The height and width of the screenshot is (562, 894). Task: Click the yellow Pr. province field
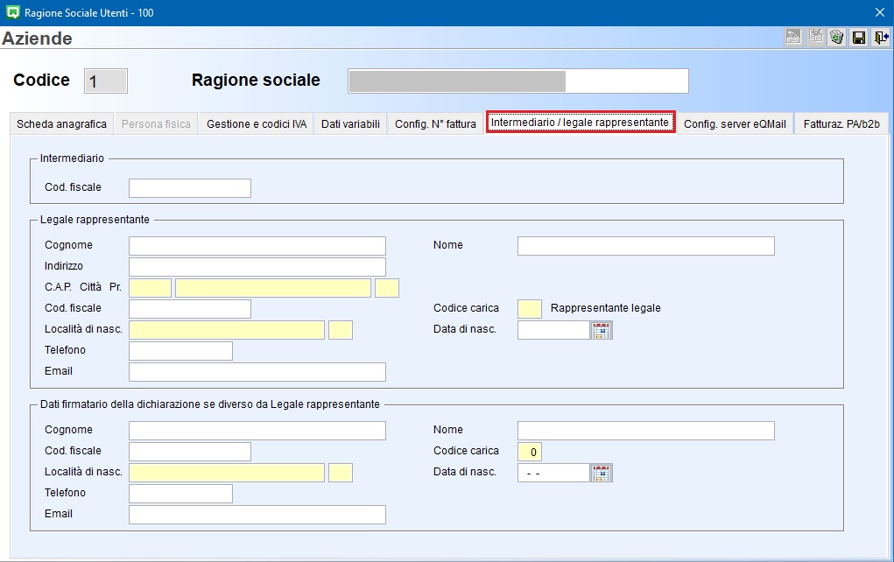[387, 288]
